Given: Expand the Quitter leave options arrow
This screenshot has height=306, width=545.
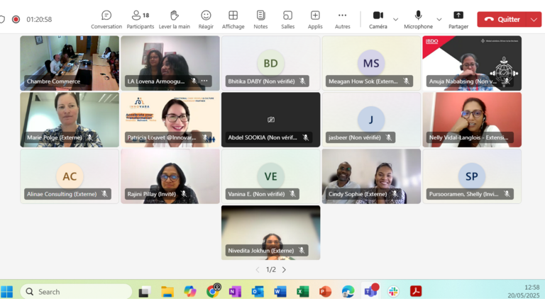Looking at the screenshot, I should 533,19.
